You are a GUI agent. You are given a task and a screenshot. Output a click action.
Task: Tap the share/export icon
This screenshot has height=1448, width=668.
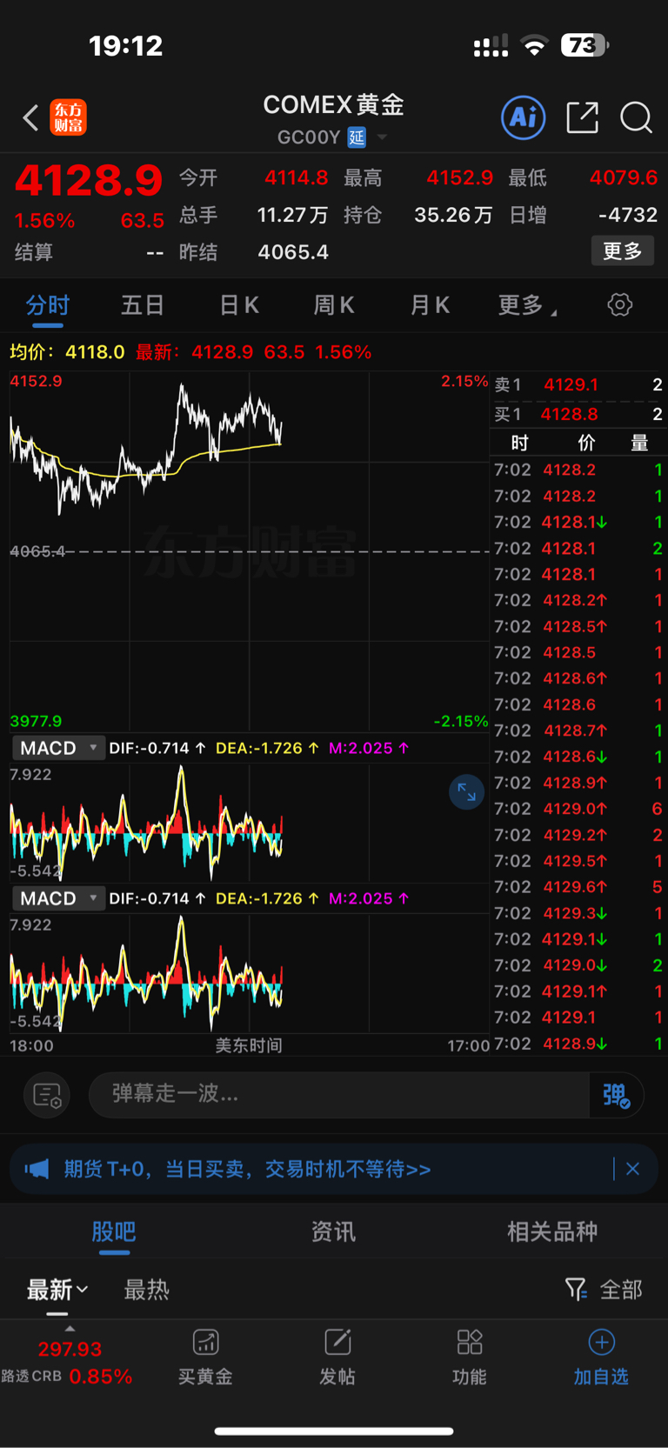pyautogui.click(x=582, y=117)
